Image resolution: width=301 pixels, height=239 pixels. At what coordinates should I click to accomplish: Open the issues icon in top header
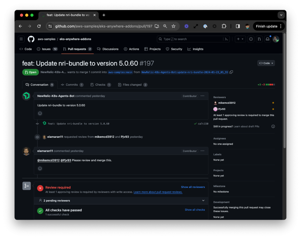click(251, 39)
